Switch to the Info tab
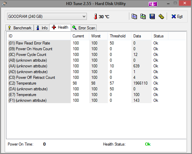192x154 pixels. (x=42, y=28)
